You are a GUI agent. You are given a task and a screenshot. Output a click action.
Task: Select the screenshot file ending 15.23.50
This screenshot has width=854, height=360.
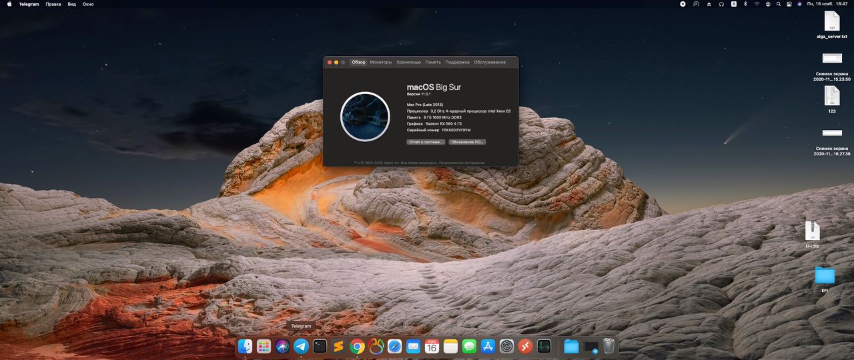831,66
